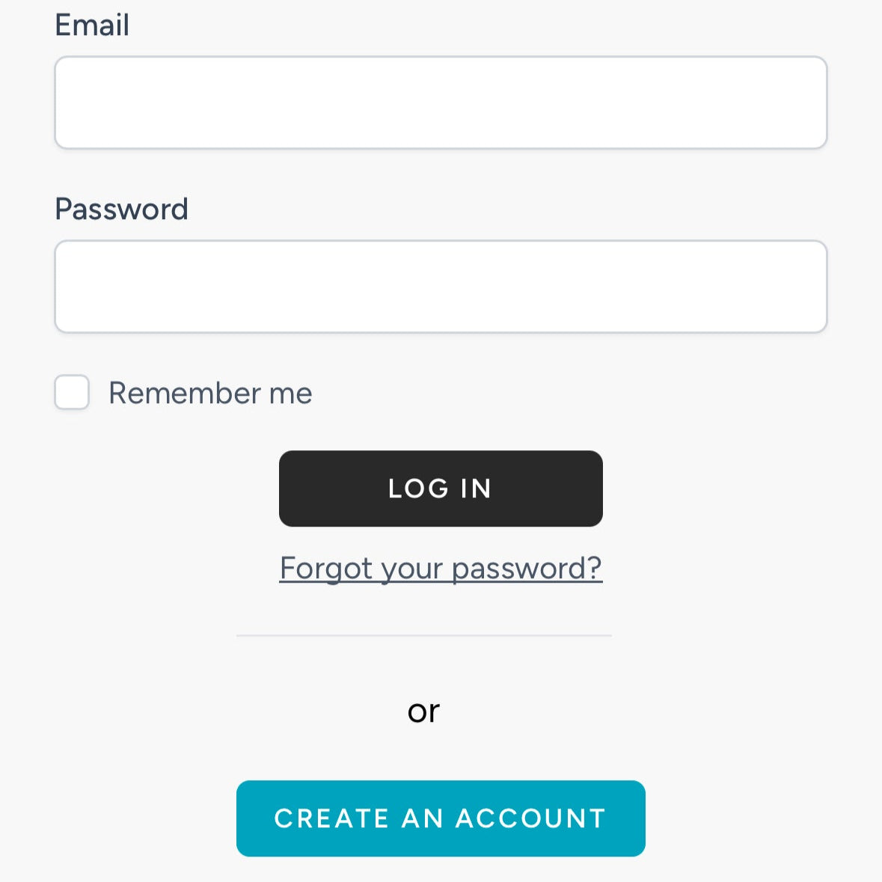The width and height of the screenshot is (882, 882).
Task: Click the horizontal divider line above "or"
Action: point(423,636)
